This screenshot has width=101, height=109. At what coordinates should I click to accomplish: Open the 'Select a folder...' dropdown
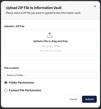51,75
